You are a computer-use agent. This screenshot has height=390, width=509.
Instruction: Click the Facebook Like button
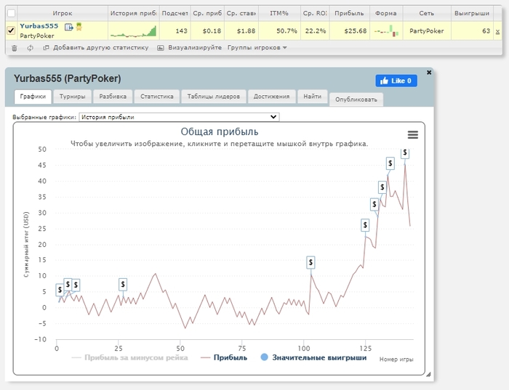(x=396, y=81)
